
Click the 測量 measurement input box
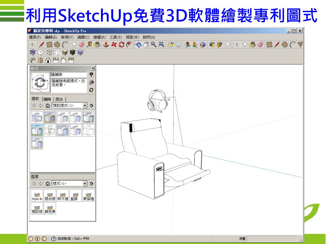[272, 239]
